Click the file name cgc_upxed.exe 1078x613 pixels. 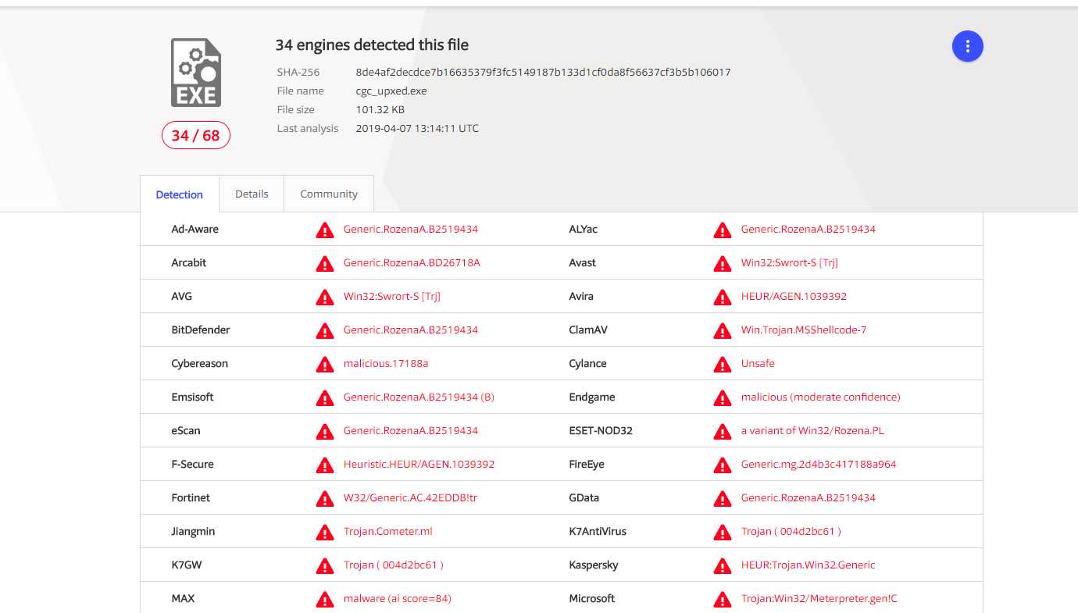[x=391, y=91]
